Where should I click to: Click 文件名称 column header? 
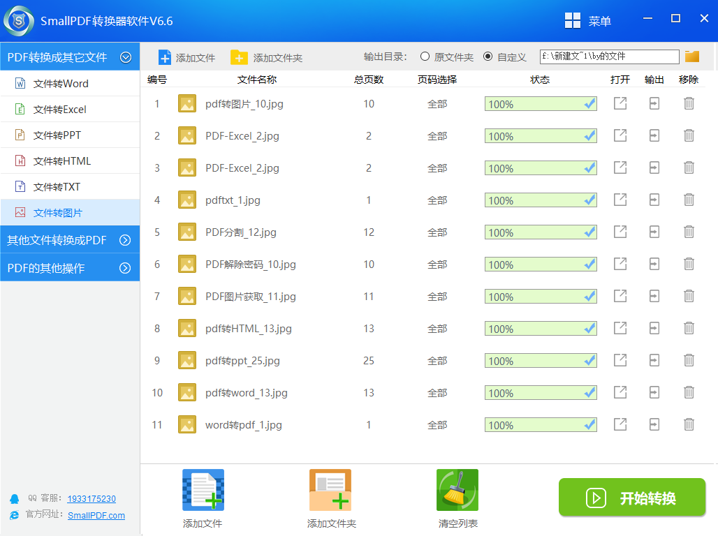click(257, 79)
